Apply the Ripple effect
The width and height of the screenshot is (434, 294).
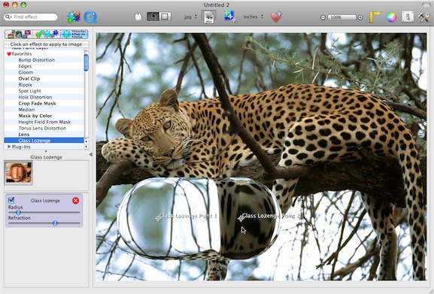[x=44, y=85]
